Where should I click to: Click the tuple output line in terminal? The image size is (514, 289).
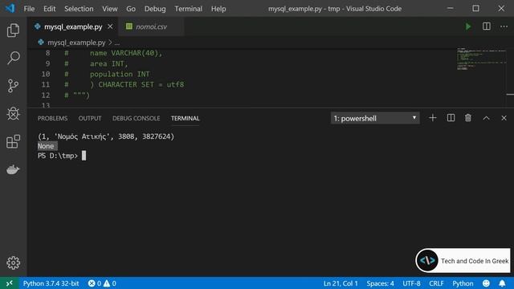(x=106, y=136)
